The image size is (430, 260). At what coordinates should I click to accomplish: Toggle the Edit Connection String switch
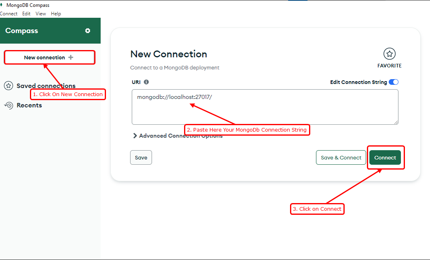coord(394,82)
